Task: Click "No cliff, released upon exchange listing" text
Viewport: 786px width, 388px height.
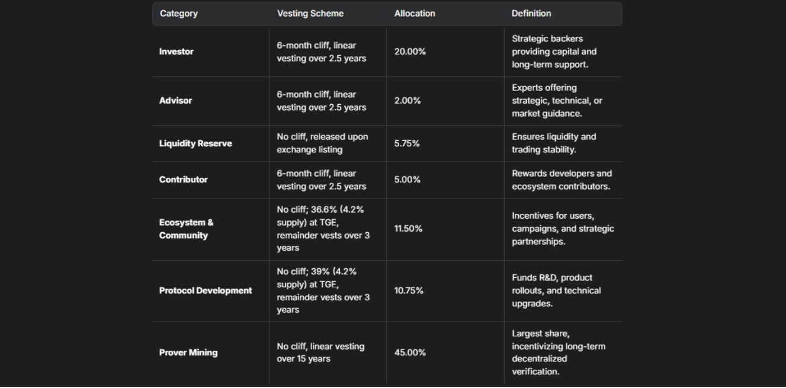Action: 322,143
